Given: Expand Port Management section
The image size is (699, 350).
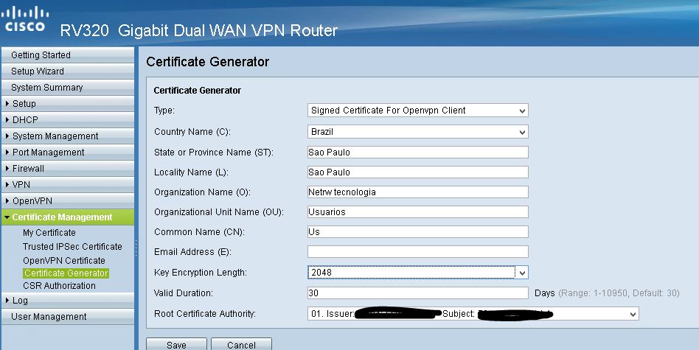Looking at the screenshot, I should (67, 153).
